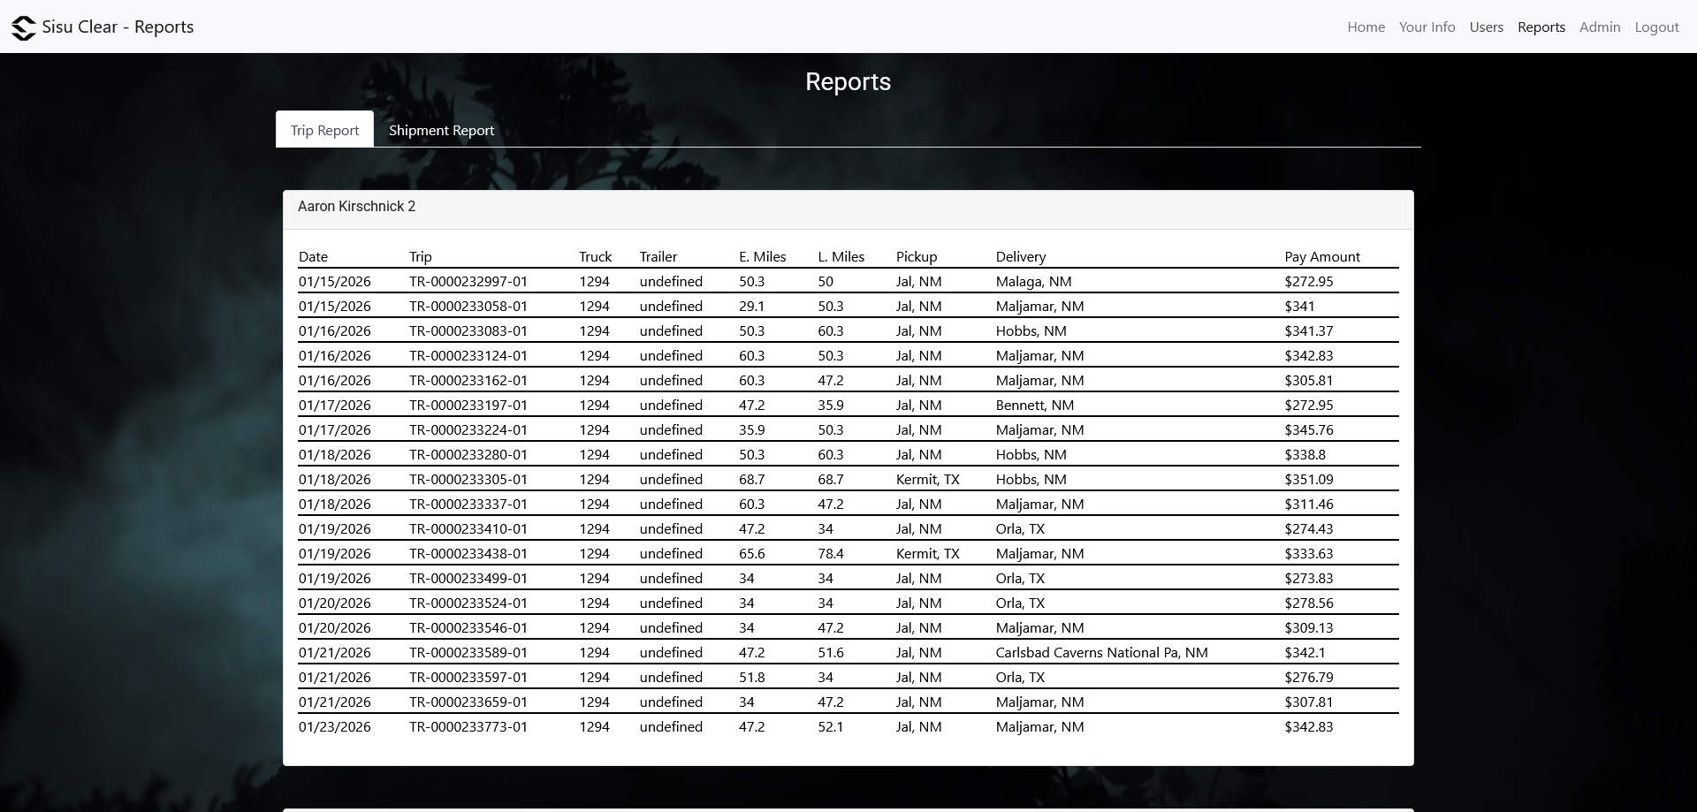The image size is (1697, 812).
Task: Switch to the Shipment Report tab
Action: (441, 130)
